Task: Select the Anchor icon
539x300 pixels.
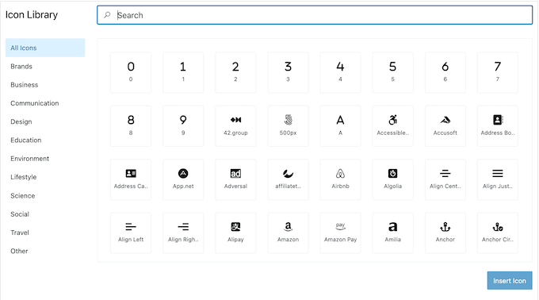Action: click(x=445, y=233)
